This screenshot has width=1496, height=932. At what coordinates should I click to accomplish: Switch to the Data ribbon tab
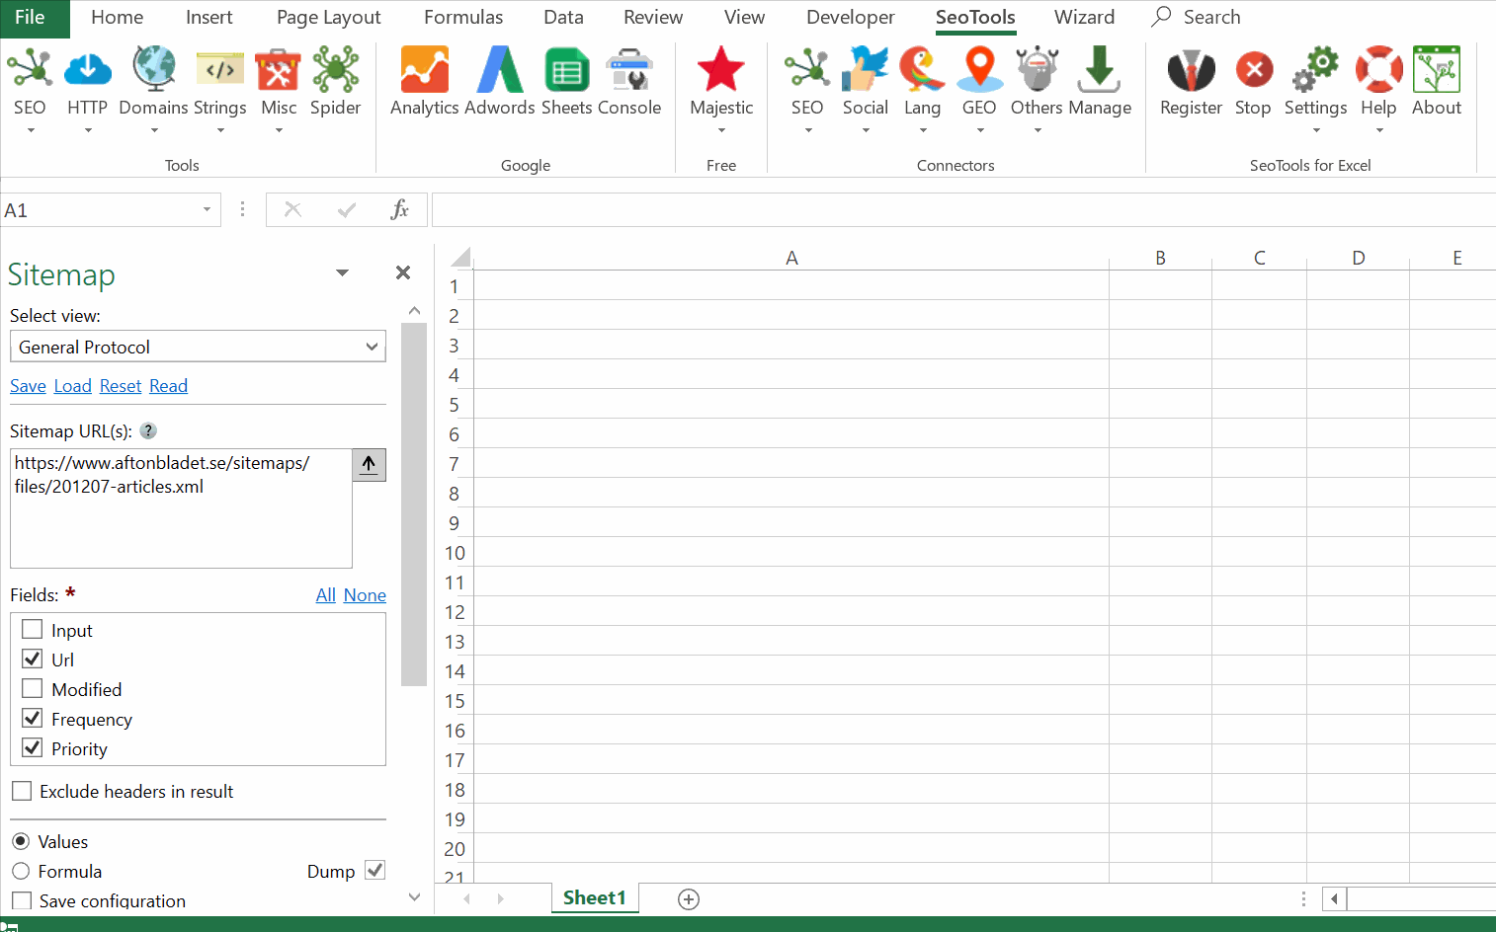(563, 18)
